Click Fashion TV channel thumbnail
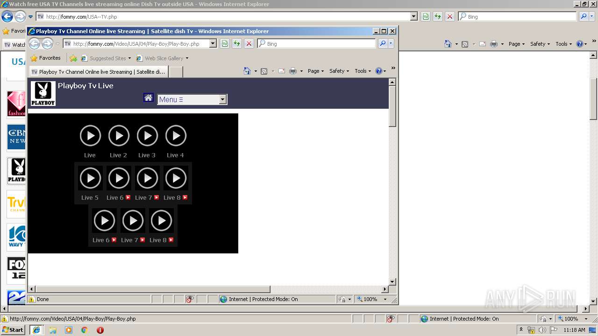Screen dimensions: 598x336 [x=16, y=104]
